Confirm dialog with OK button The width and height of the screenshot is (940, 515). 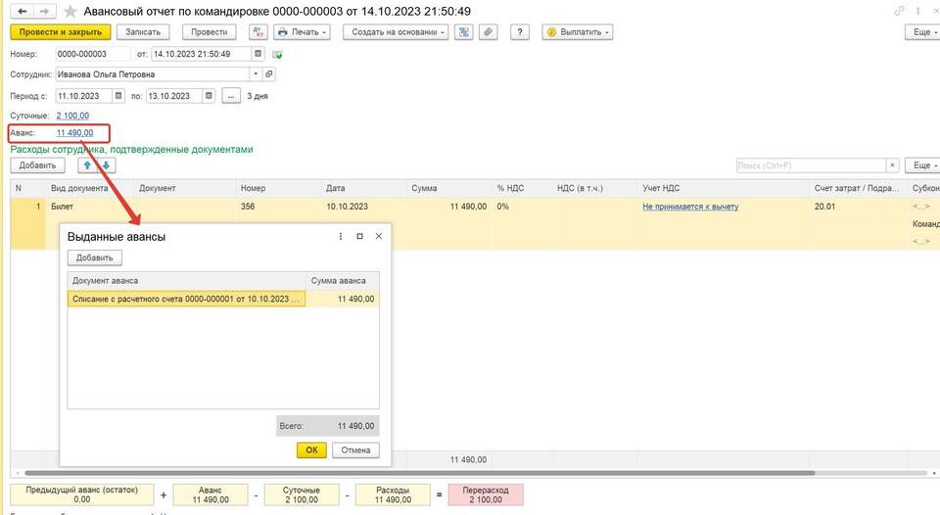point(311,450)
